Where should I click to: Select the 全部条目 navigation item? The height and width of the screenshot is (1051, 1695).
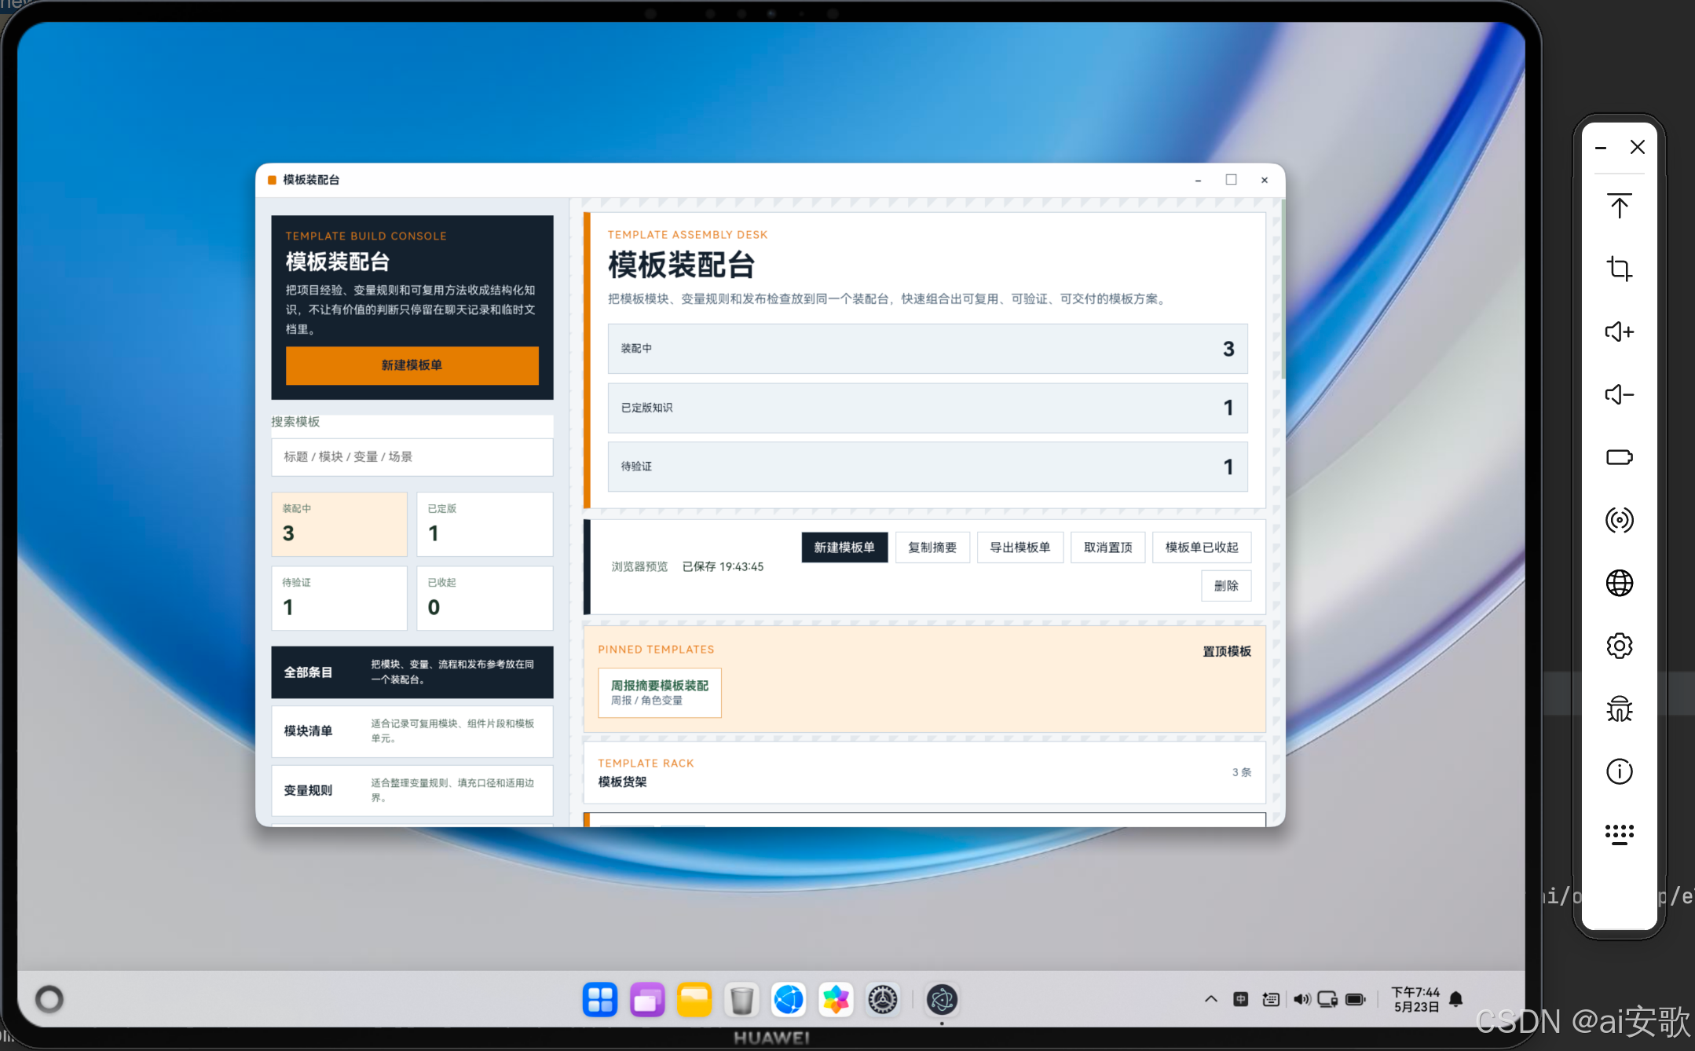[x=412, y=672]
